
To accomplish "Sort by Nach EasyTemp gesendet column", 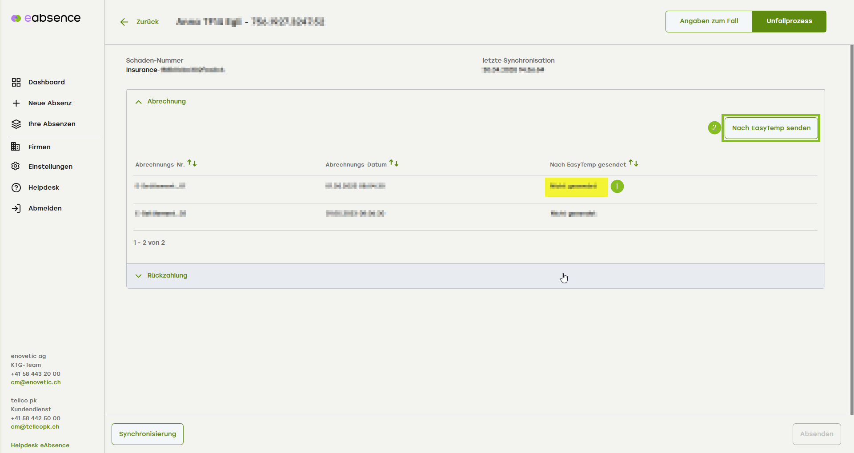I will click(x=633, y=163).
